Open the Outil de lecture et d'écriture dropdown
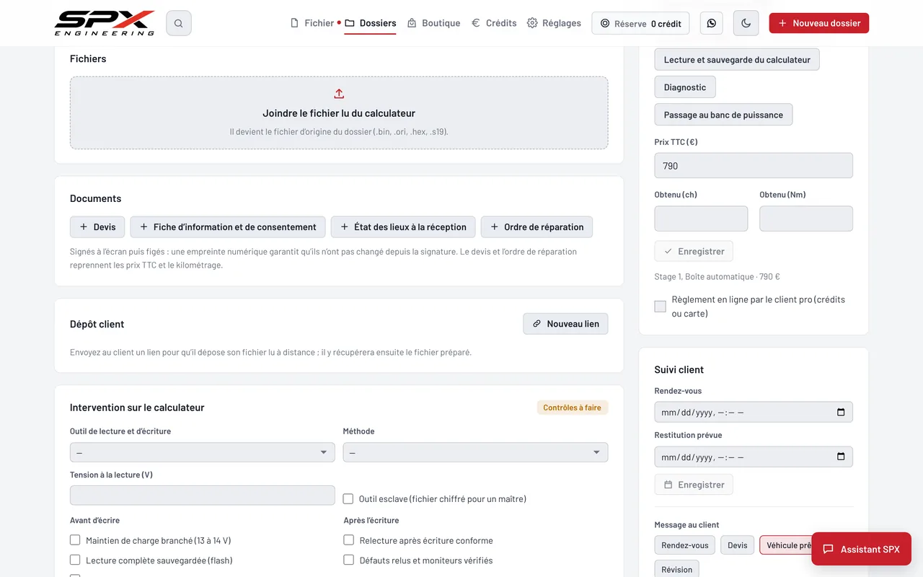The image size is (923, 577). (x=203, y=452)
